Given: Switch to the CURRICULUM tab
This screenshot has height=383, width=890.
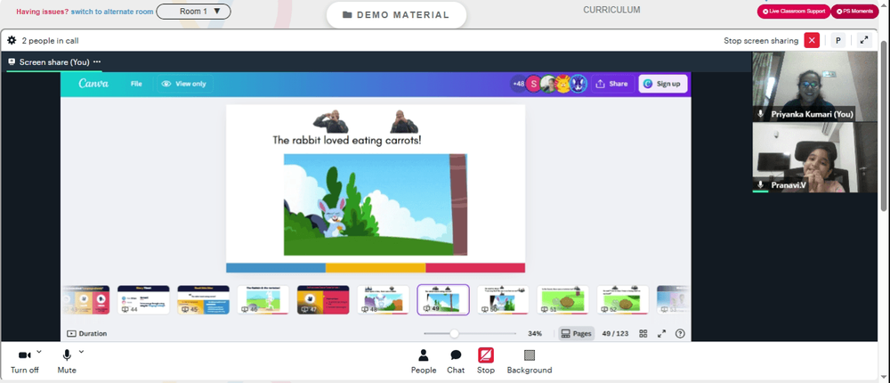Looking at the screenshot, I should (611, 10).
